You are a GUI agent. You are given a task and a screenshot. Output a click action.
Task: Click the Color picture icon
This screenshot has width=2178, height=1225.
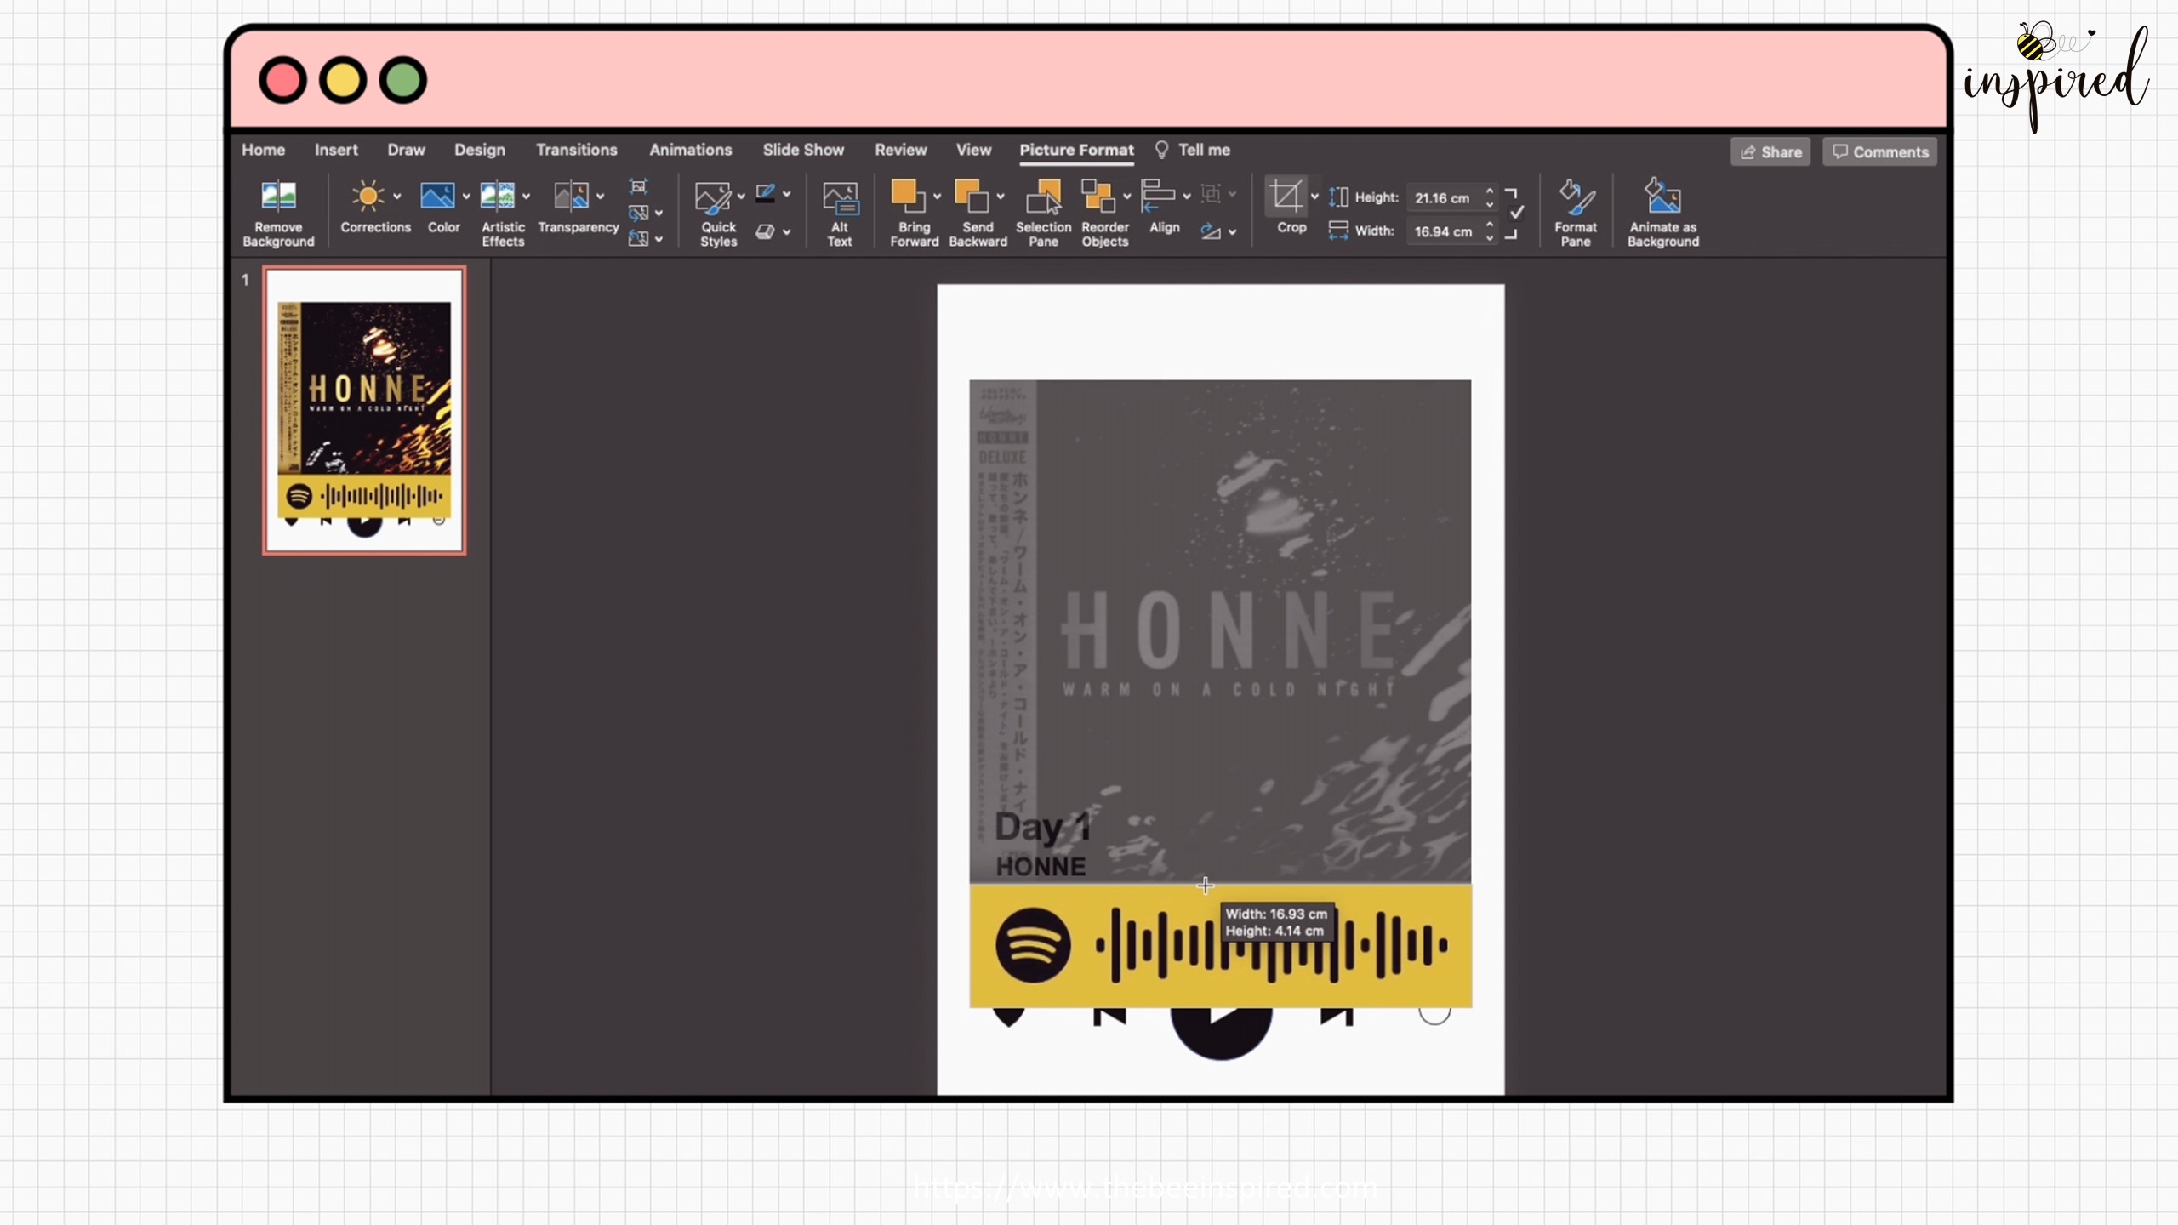pos(436,197)
